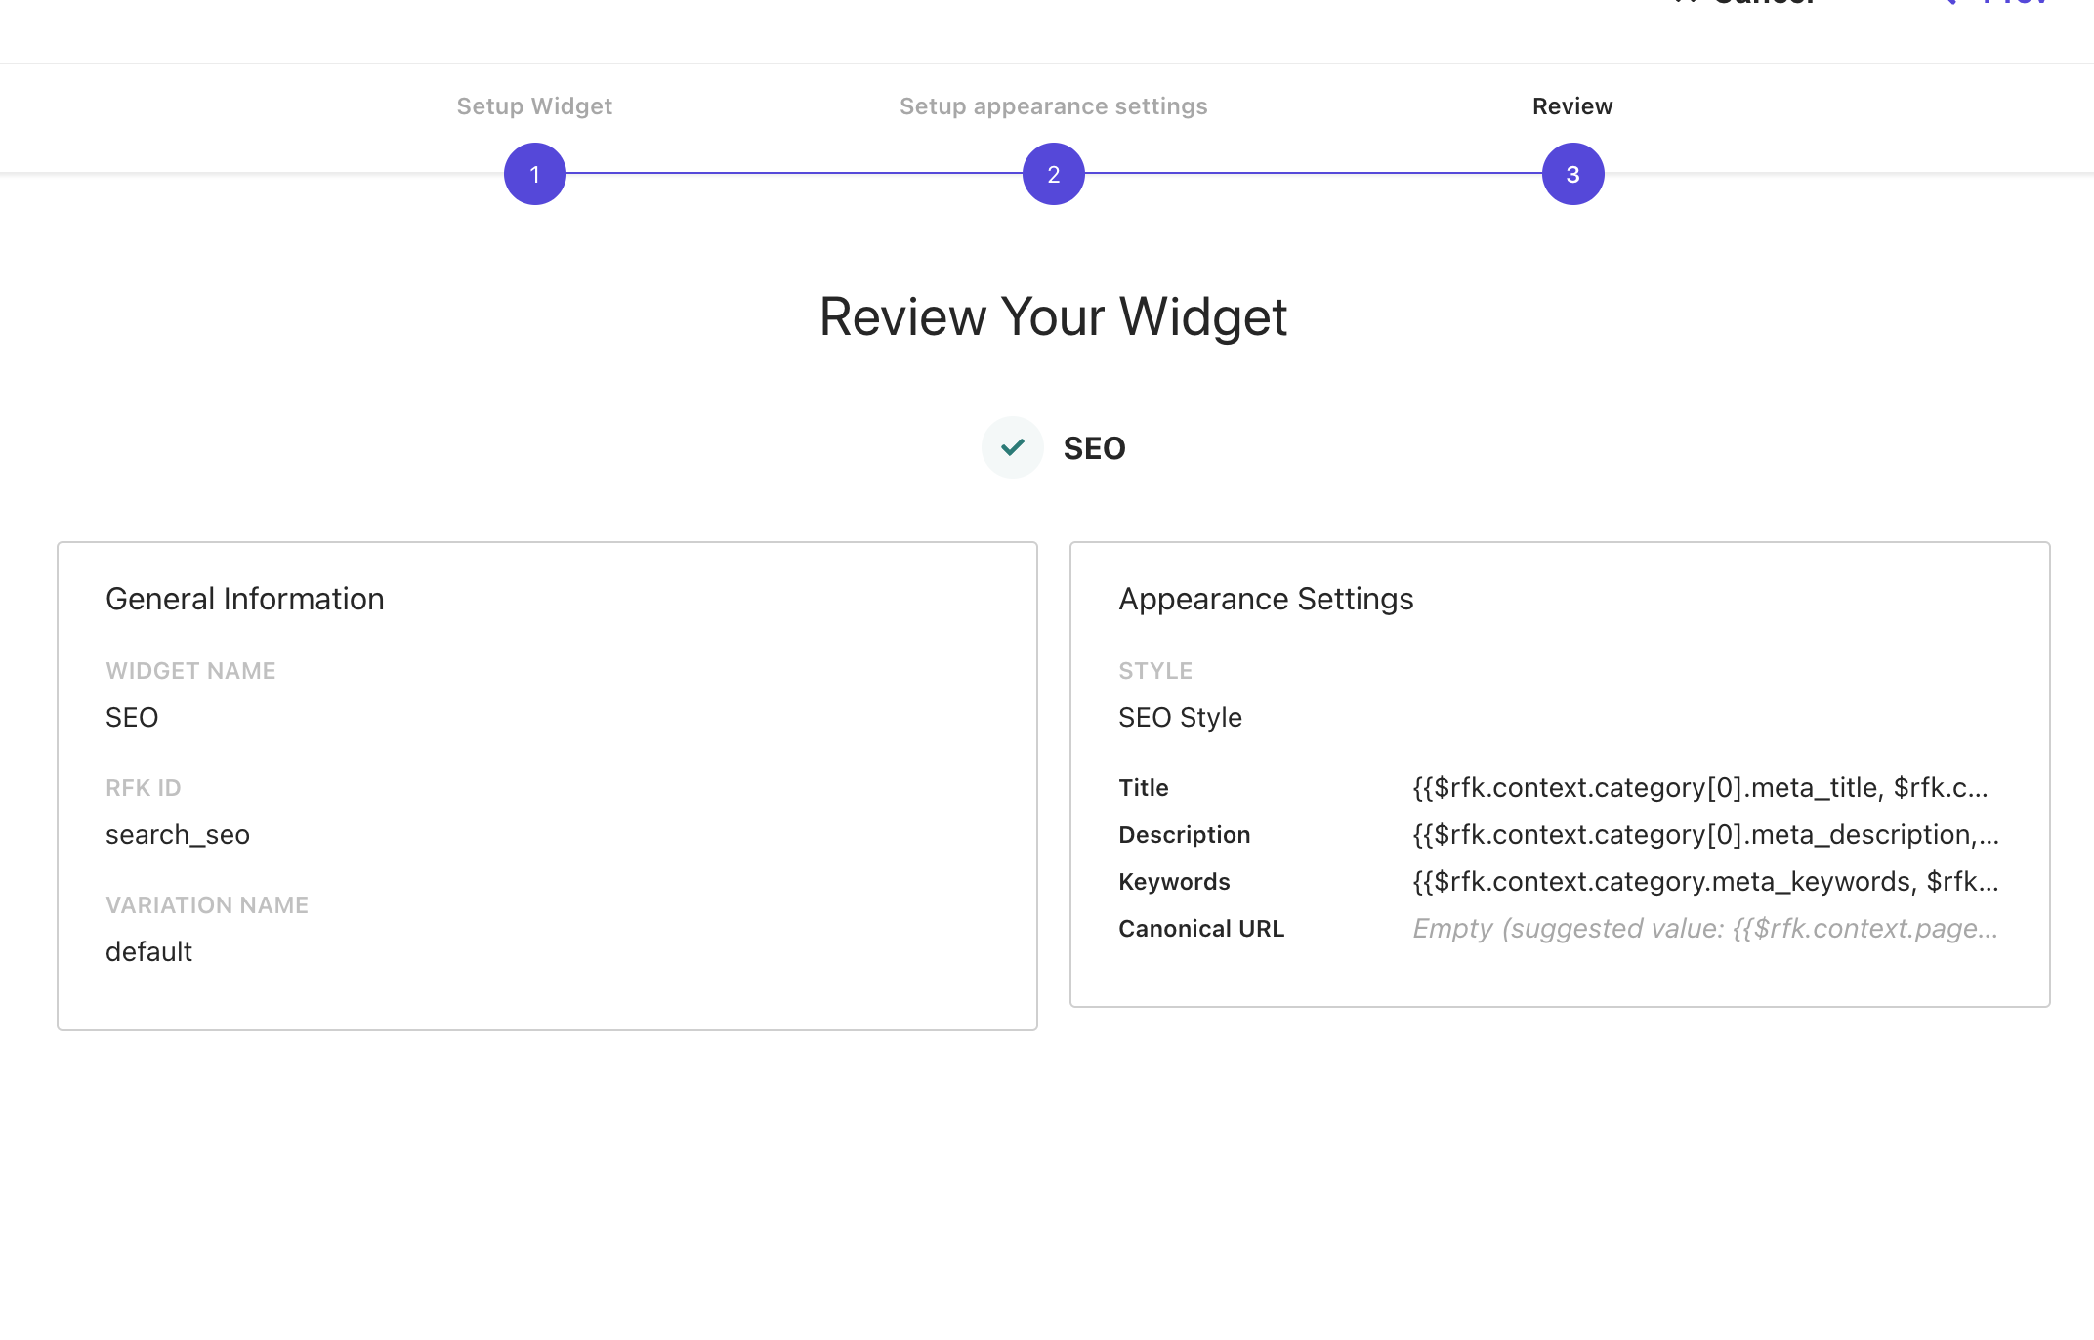Click the VARIATION NAME label

(x=207, y=905)
